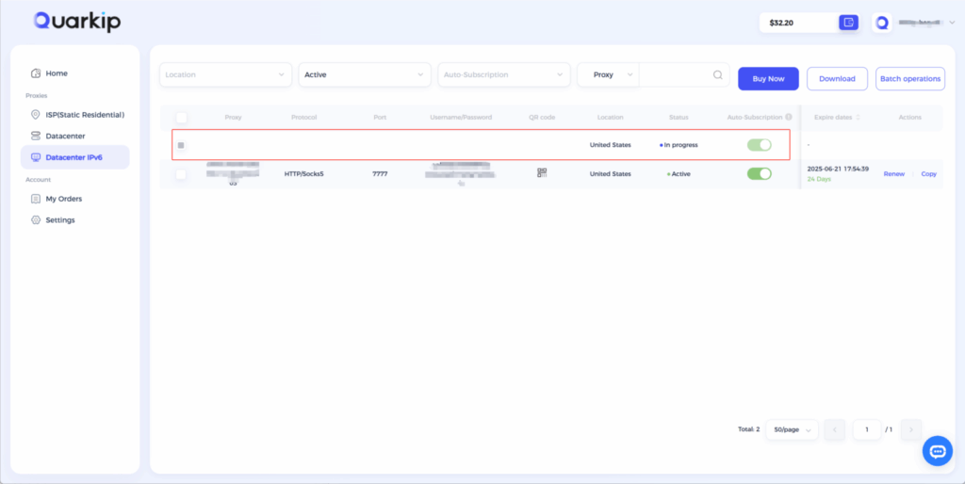
Task: Click the search magnifier icon
Action: (x=717, y=74)
